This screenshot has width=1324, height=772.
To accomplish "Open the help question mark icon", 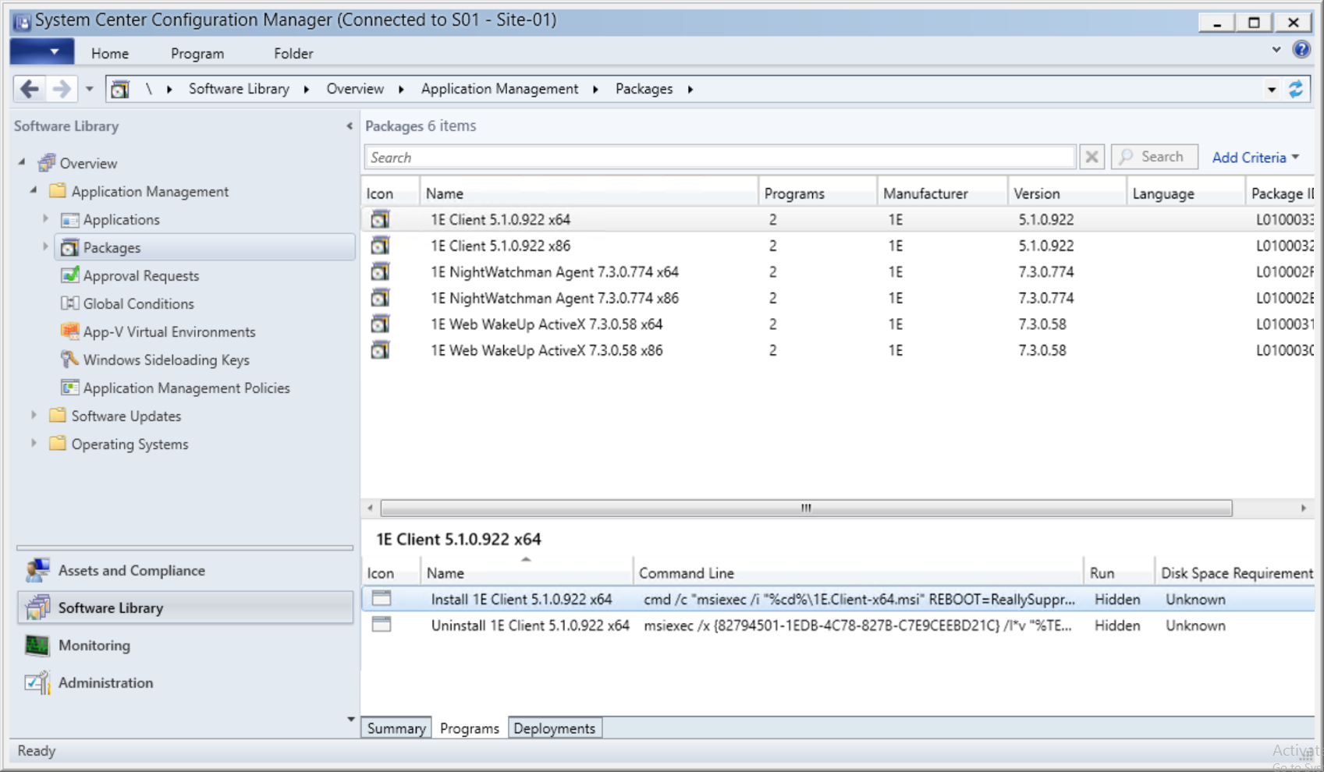I will [x=1301, y=50].
